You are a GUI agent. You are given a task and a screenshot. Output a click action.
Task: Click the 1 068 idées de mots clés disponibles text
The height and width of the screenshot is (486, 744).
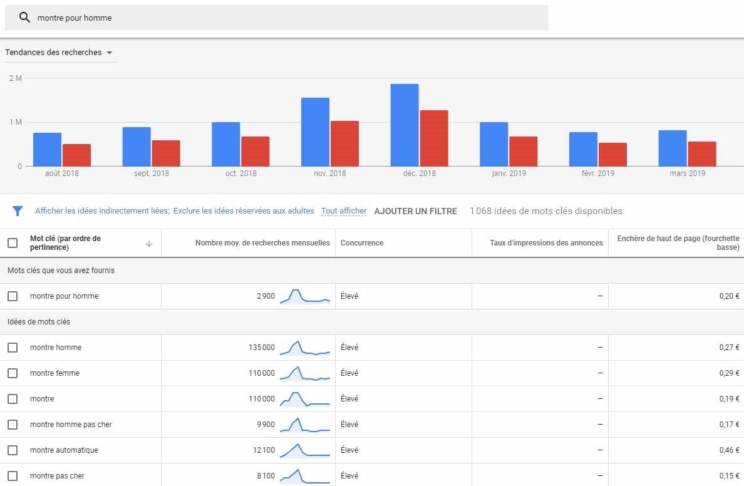[x=546, y=210]
